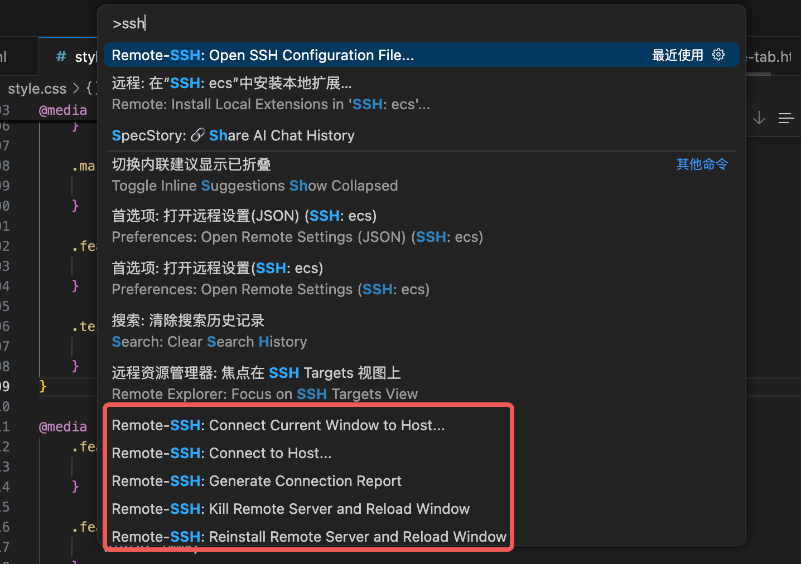This screenshot has height=564, width=801.
Task: Click the lines menu icon beside the down arrow
Action: 786,118
